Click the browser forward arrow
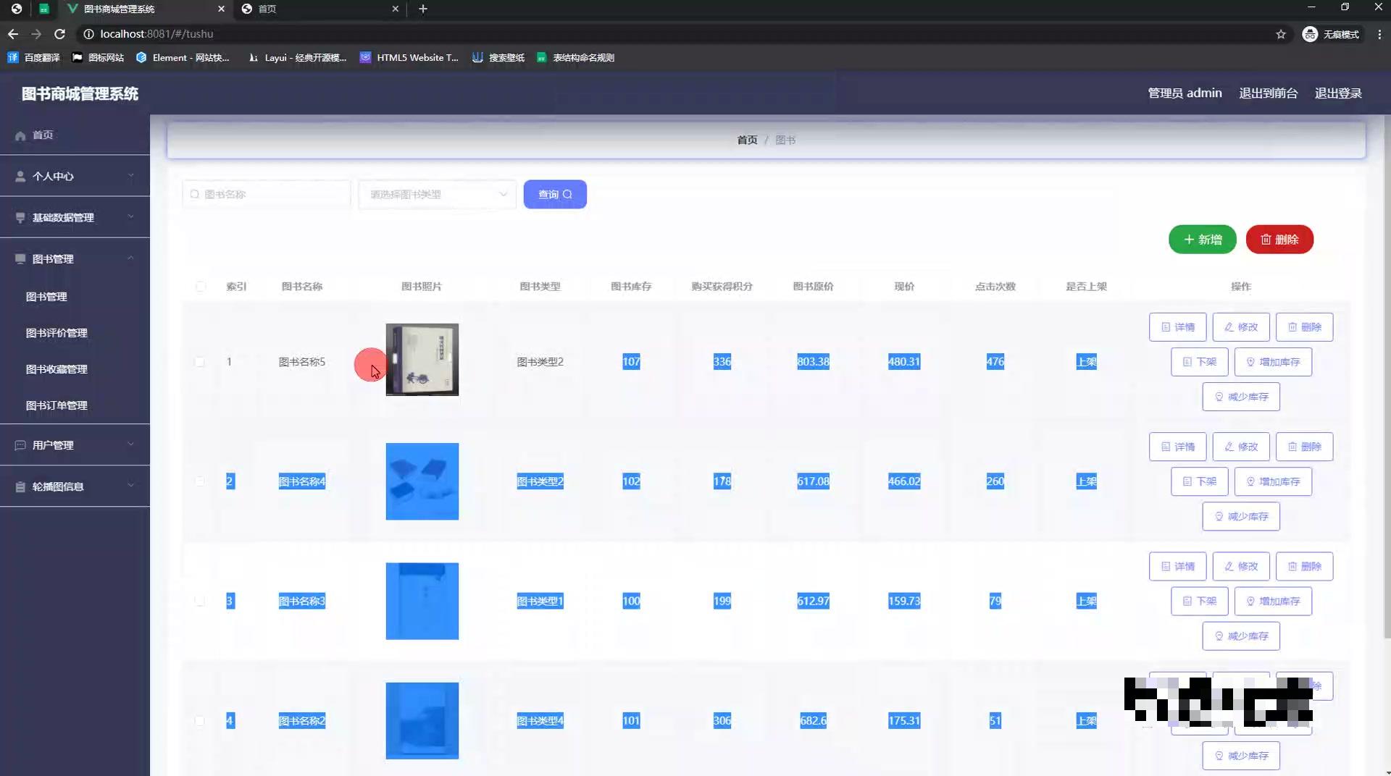The width and height of the screenshot is (1391, 776). coord(36,34)
